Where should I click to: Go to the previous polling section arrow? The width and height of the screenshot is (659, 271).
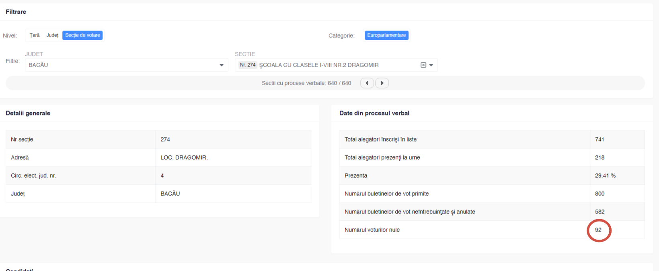coord(367,83)
